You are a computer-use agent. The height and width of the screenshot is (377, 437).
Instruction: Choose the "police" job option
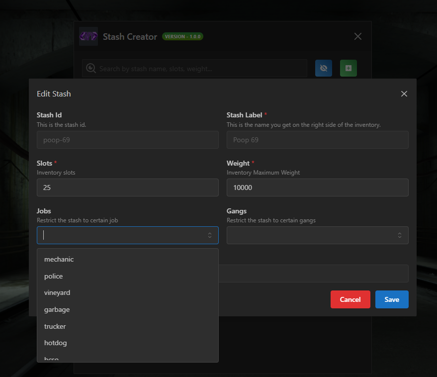point(53,276)
